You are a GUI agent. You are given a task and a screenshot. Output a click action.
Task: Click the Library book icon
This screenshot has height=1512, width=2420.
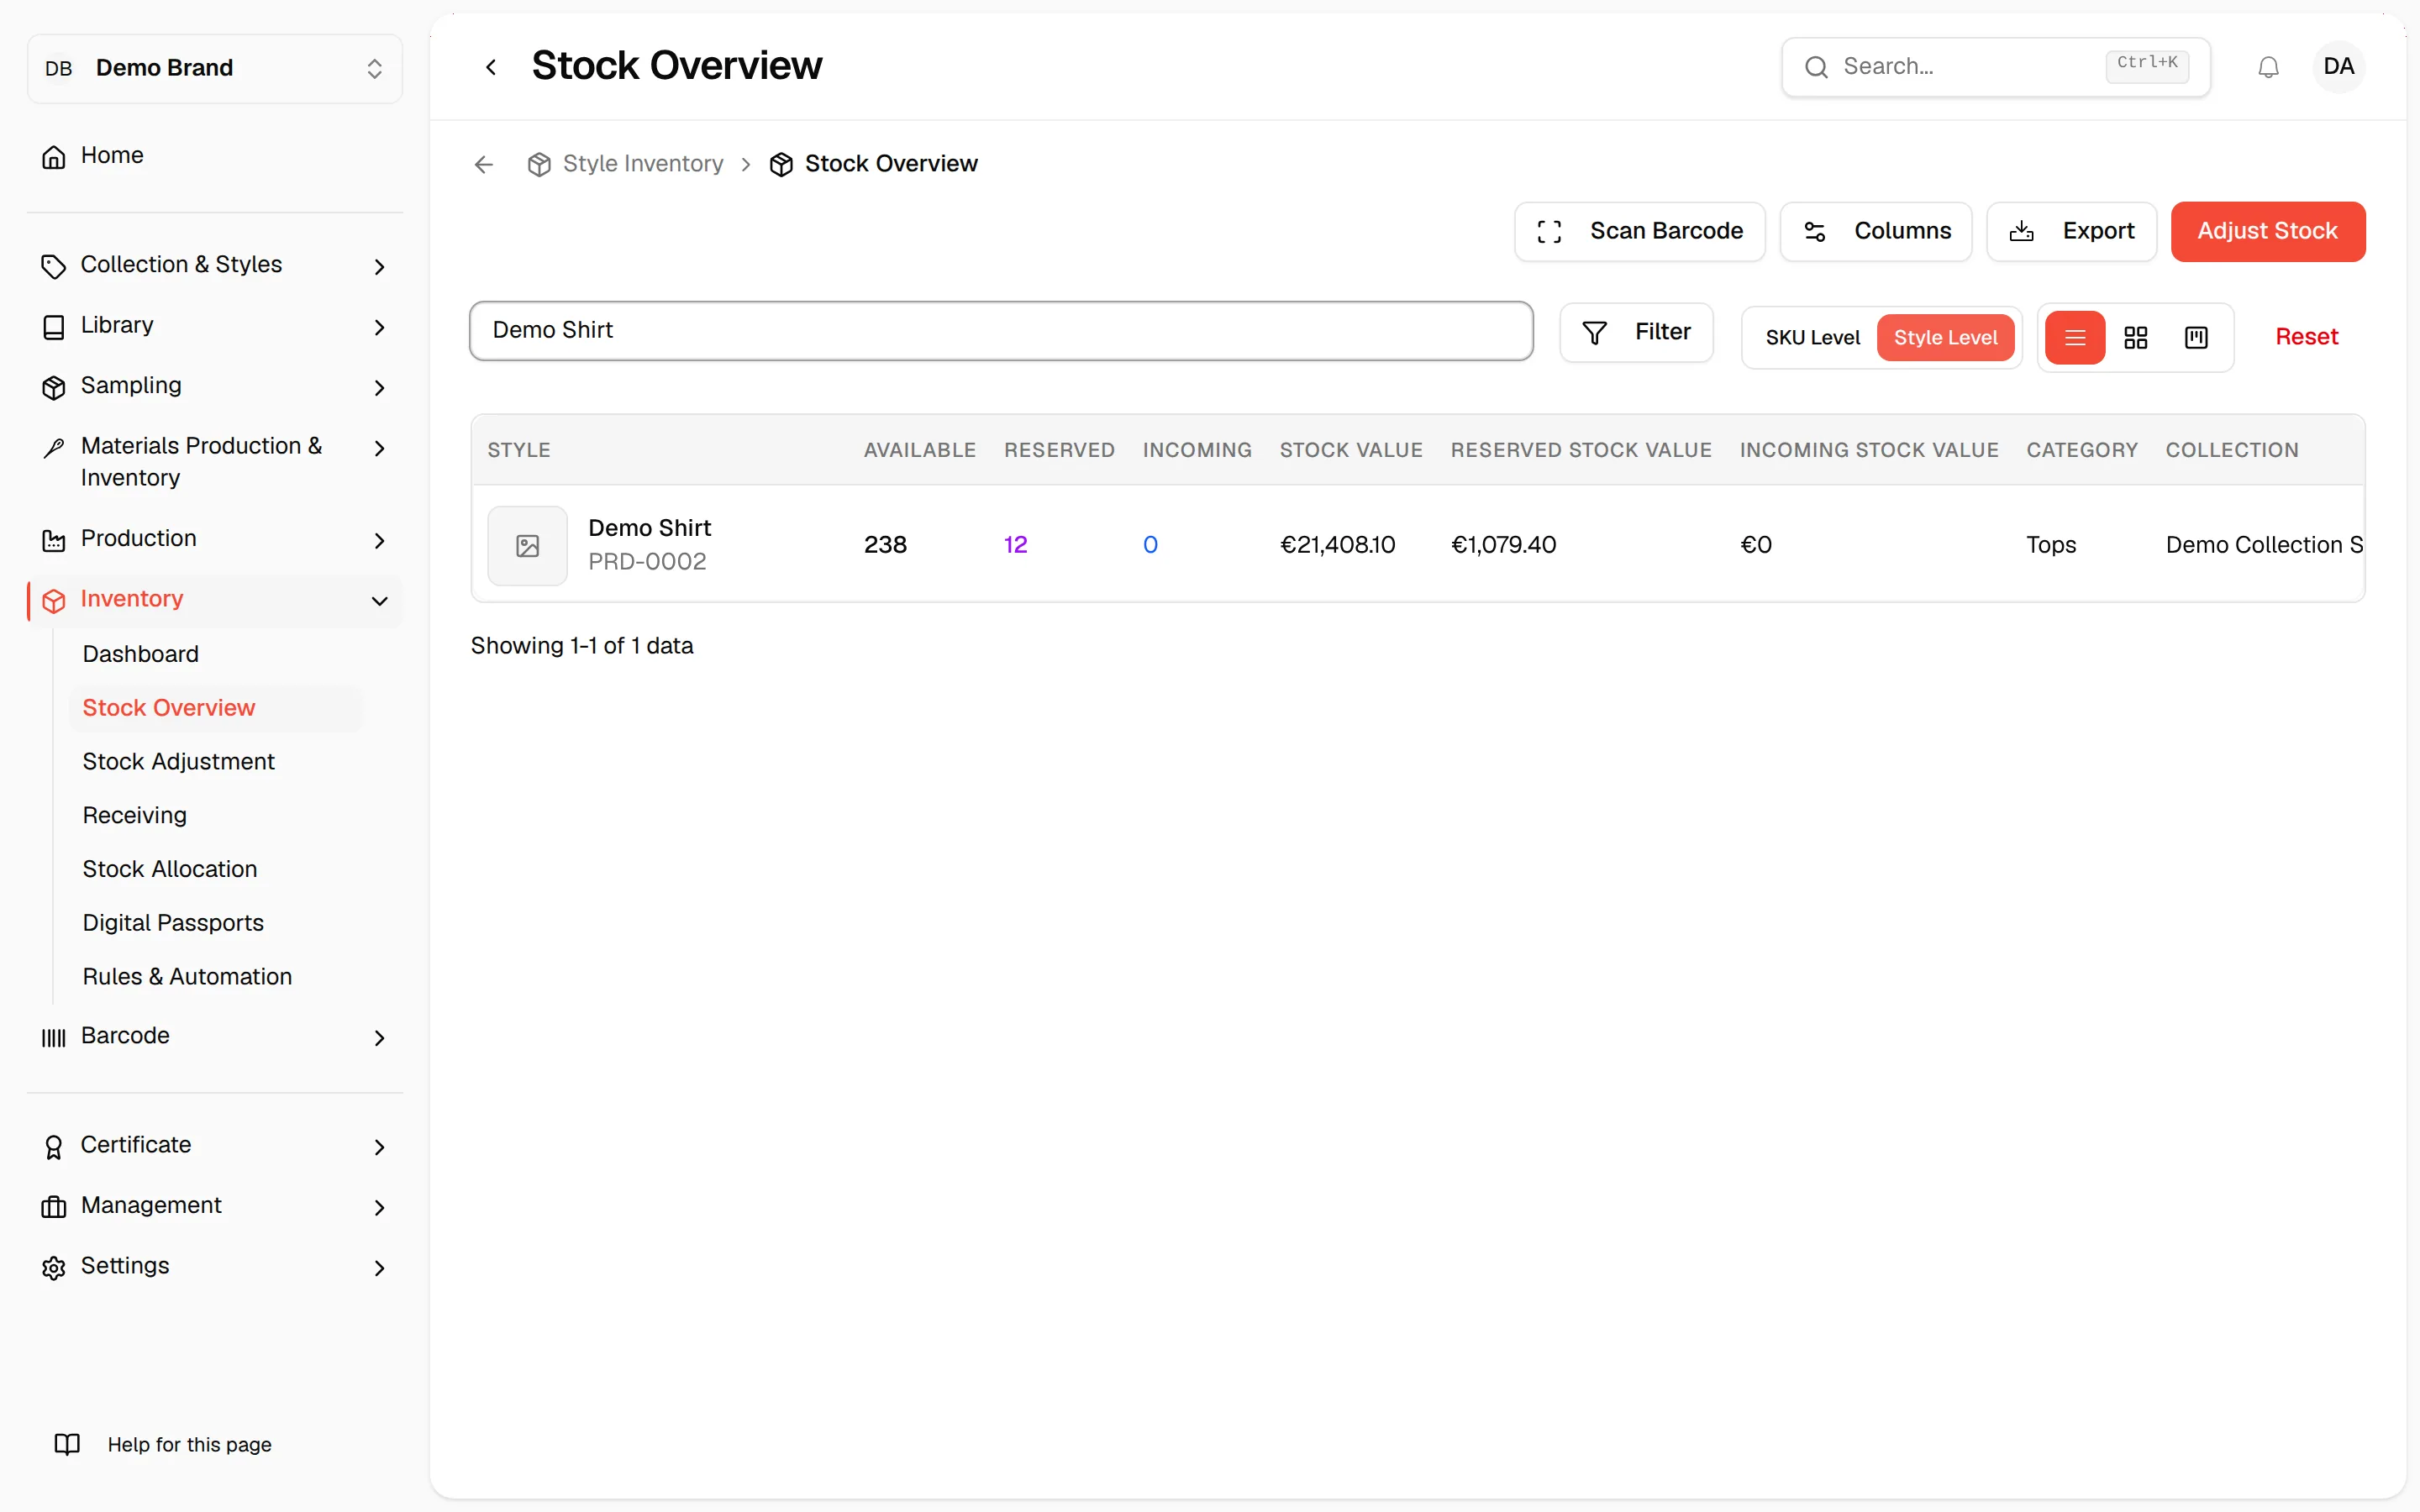coord(54,327)
